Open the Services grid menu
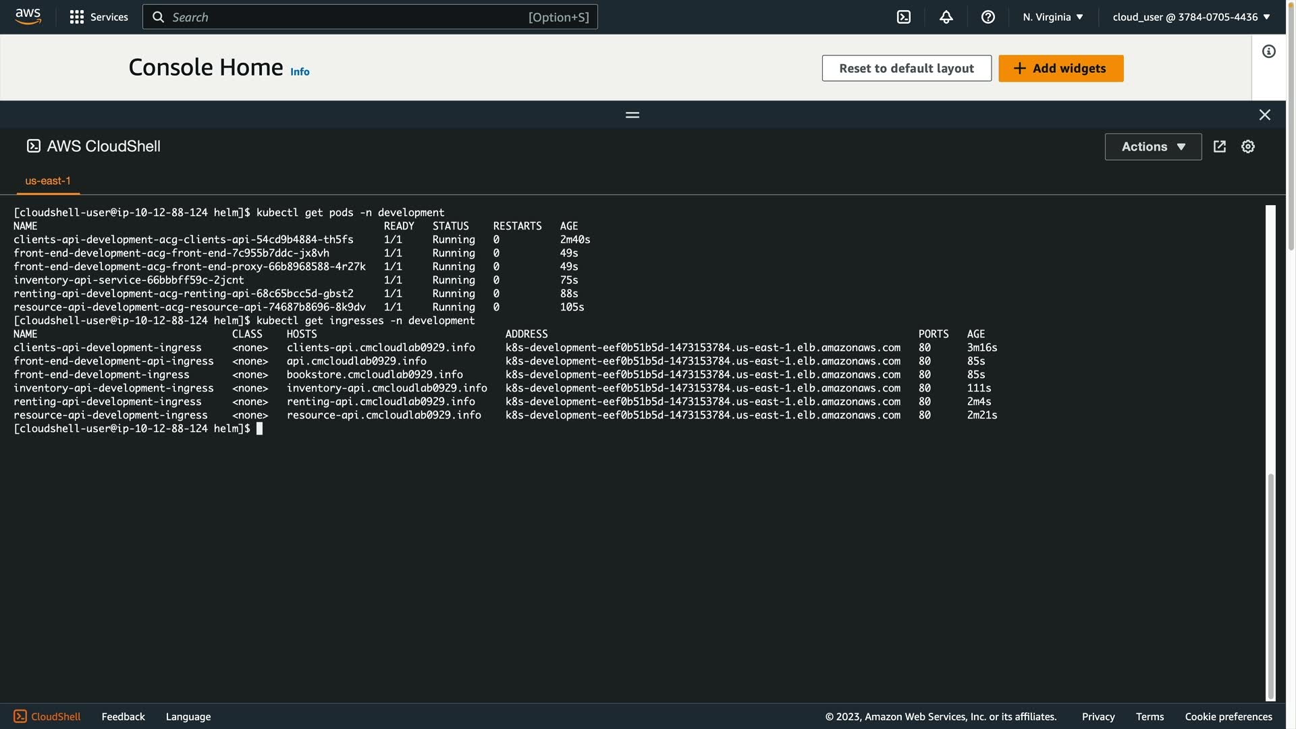1296x729 pixels. pos(99,17)
